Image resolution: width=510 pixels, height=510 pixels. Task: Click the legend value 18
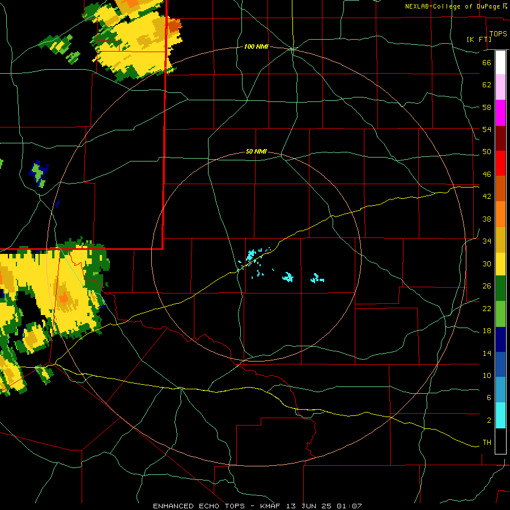(487, 331)
